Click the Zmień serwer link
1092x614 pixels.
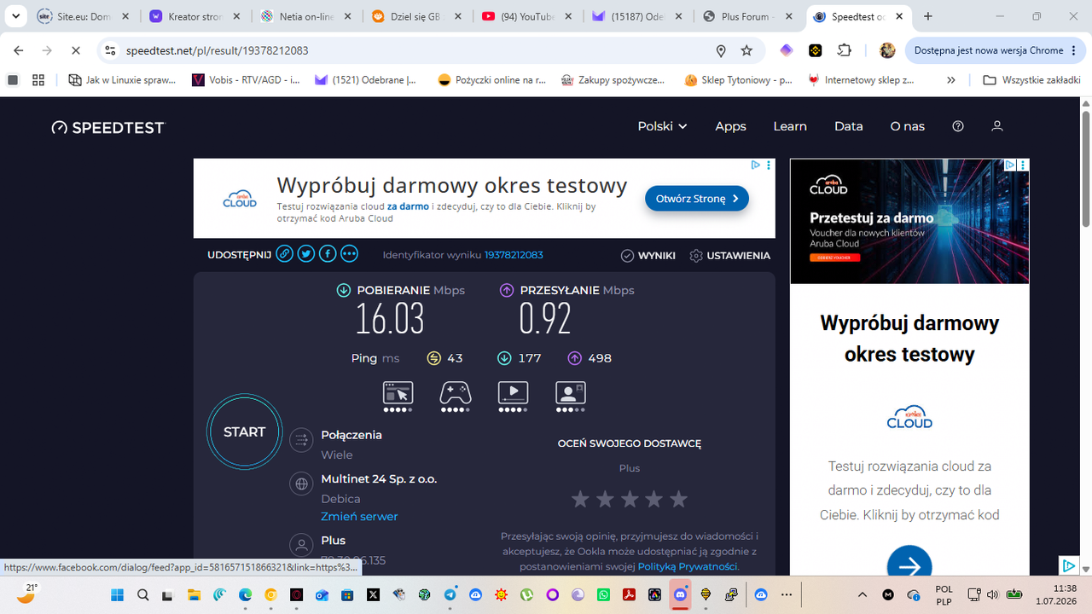pos(359,516)
